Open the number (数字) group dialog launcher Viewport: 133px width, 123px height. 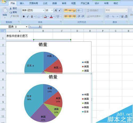pyautogui.click(x=127, y=22)
